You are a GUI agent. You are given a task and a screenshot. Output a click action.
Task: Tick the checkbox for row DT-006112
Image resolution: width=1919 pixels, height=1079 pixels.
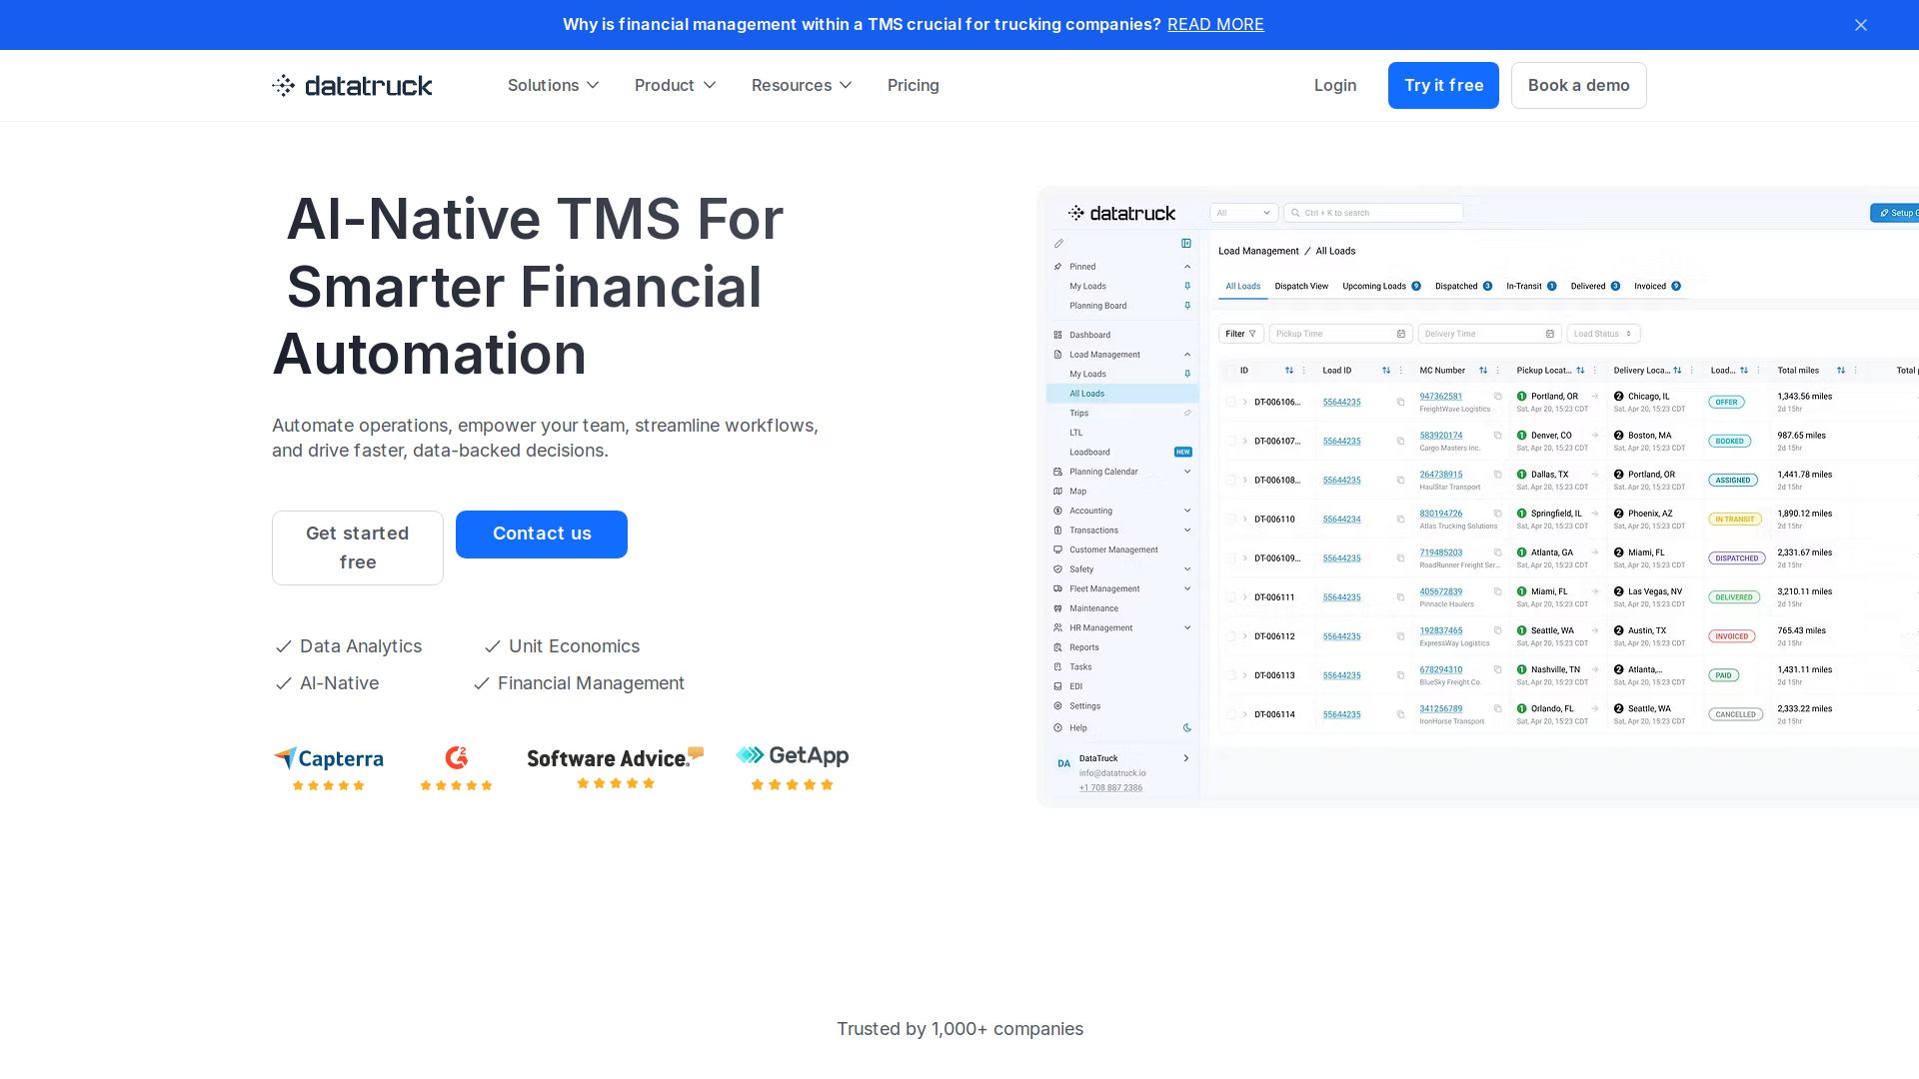coord(1230,636)
